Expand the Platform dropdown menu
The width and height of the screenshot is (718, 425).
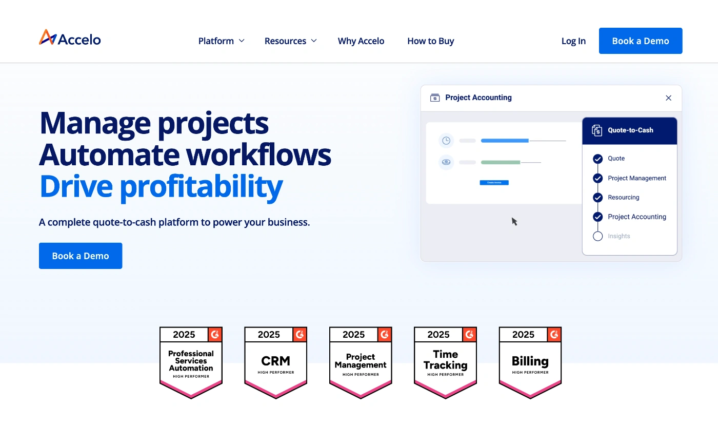coord(221,41)
